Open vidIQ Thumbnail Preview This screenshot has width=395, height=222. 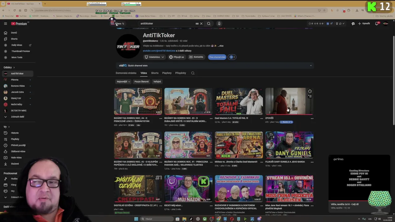(21, 51)
